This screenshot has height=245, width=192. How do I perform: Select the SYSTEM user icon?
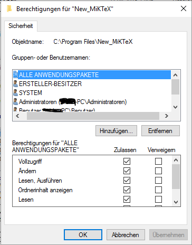point(15,93)
